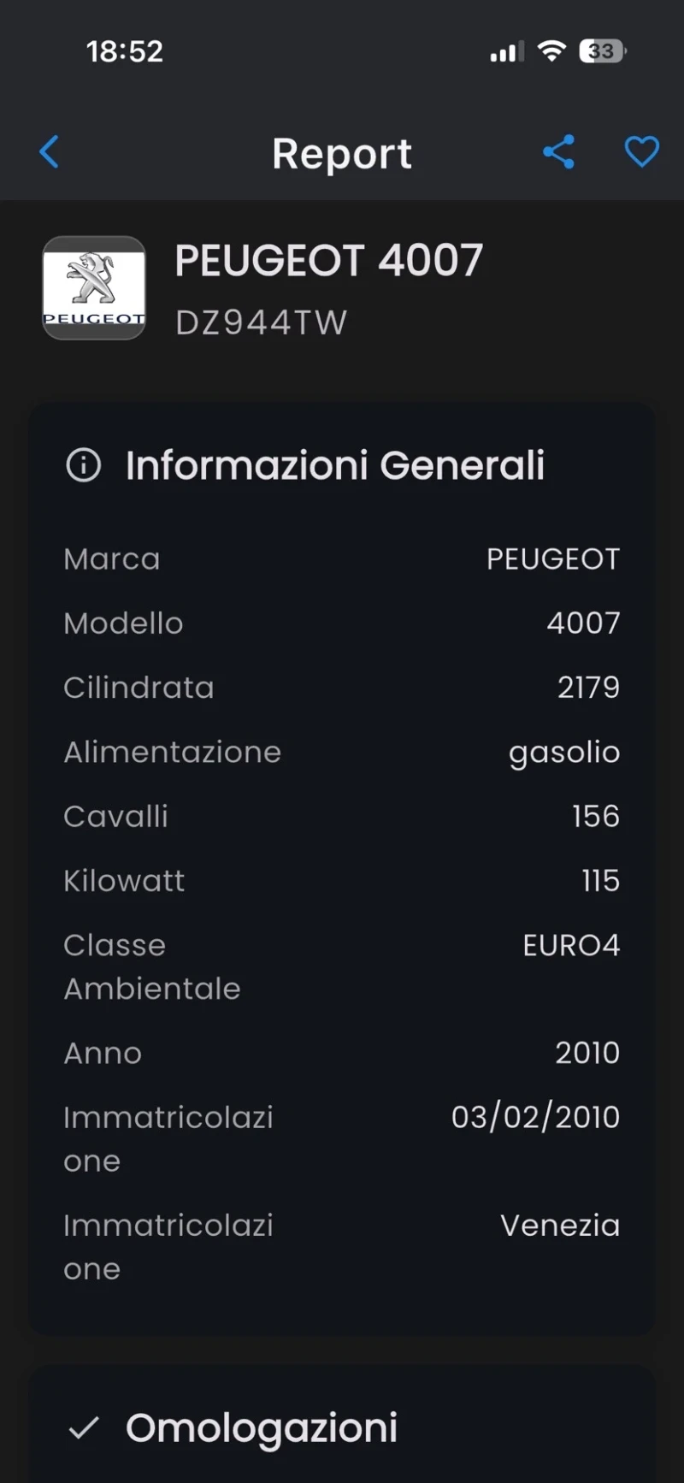Tap the Wi-Fi status icon
The image size is (684, 1483).
(x=551, y=51)
